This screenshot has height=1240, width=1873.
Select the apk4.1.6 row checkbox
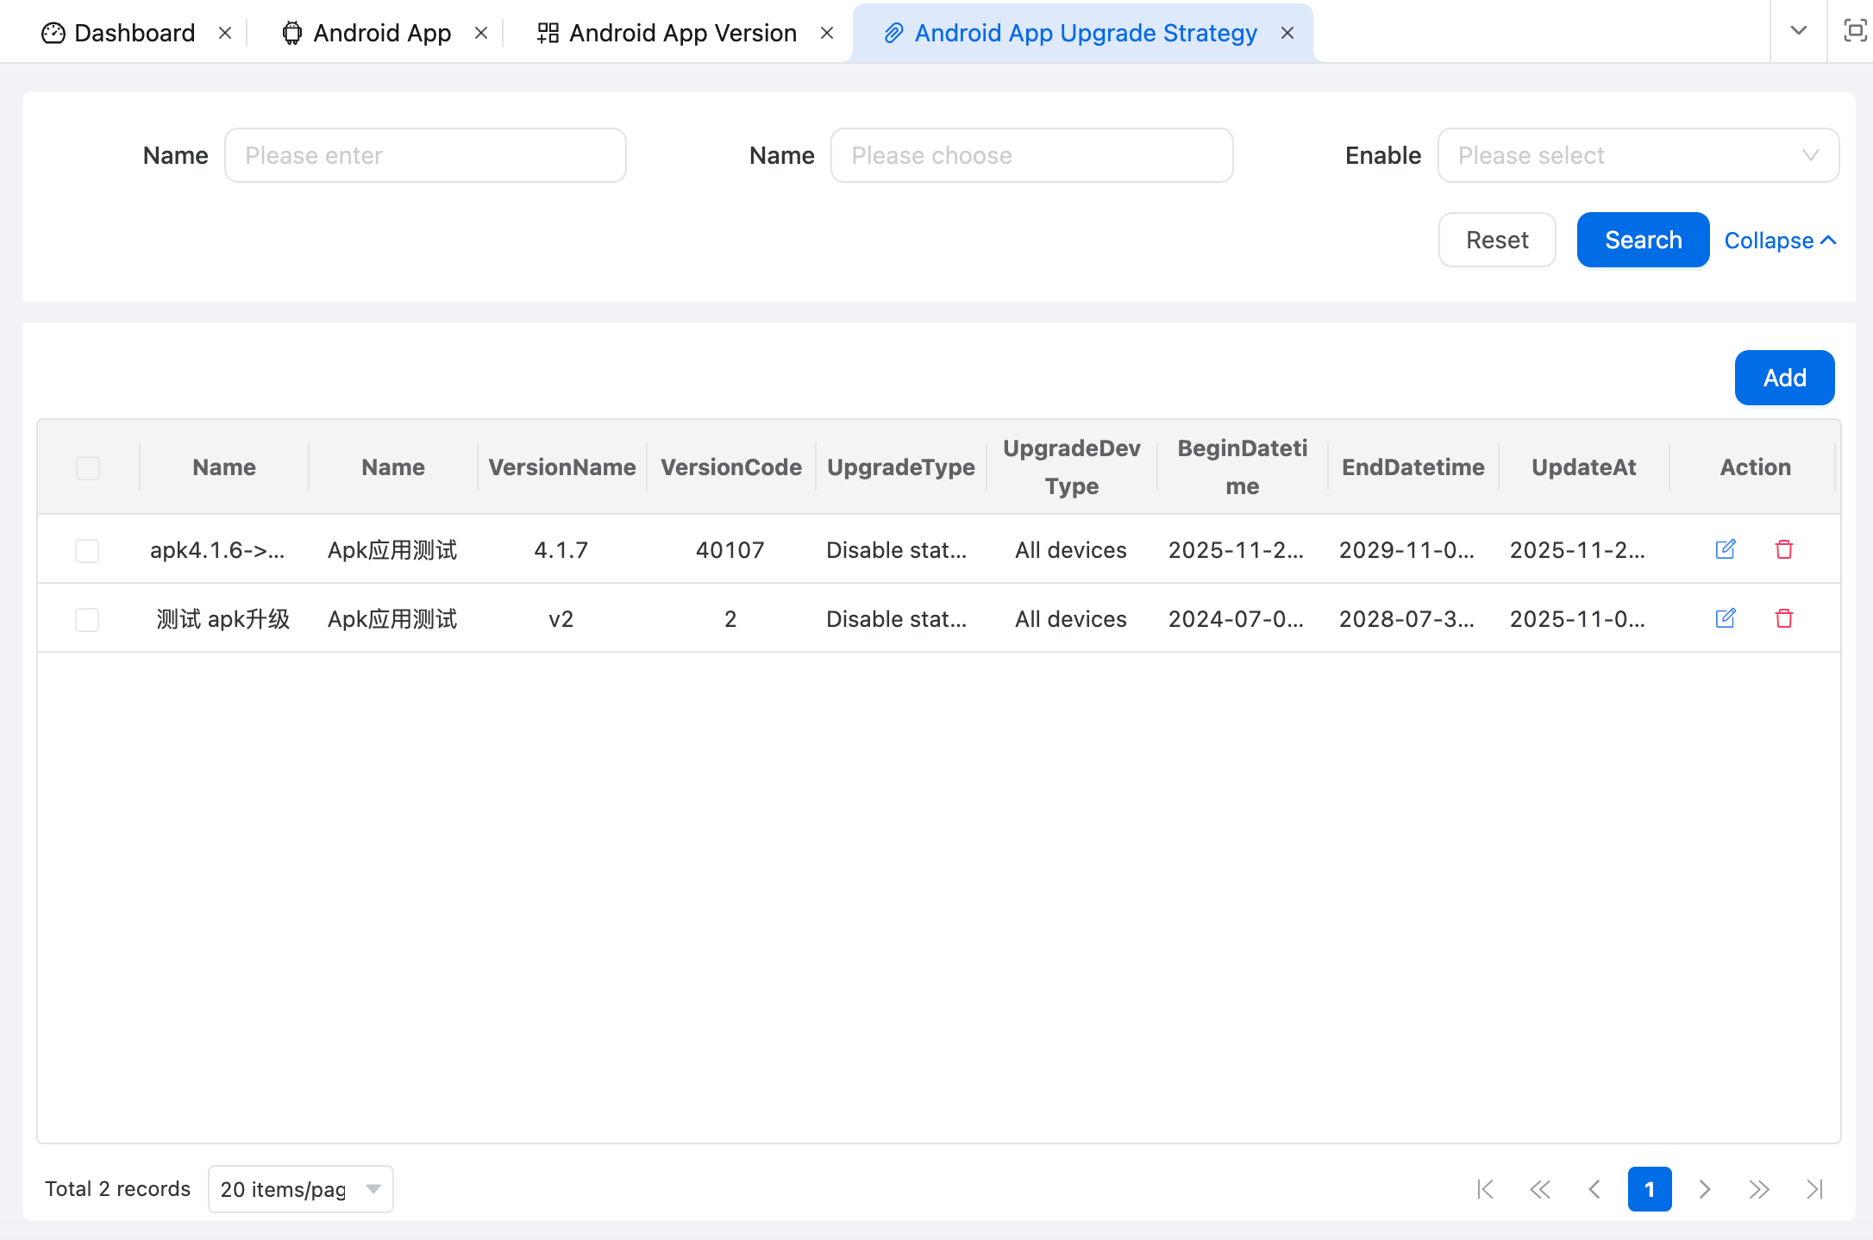87,550
